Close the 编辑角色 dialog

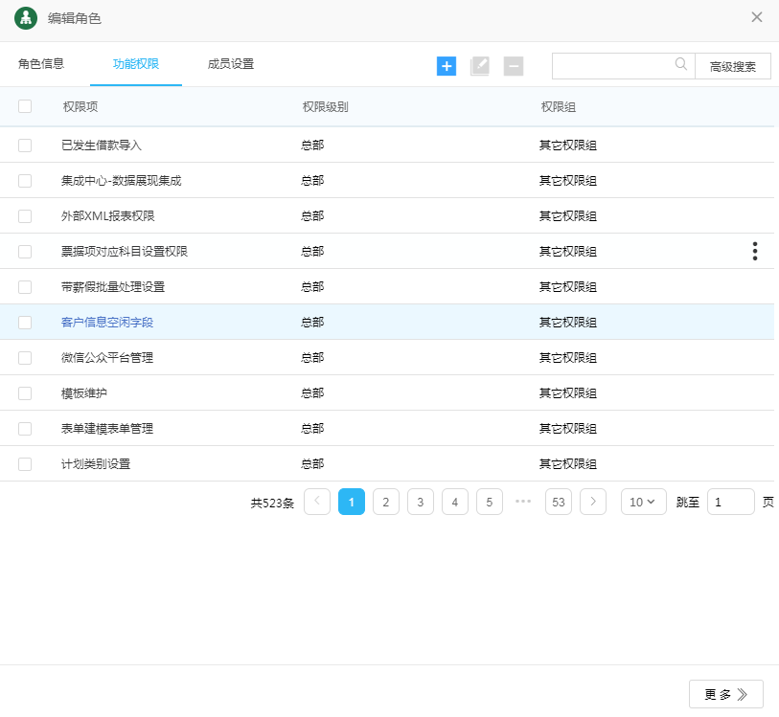pos(757,17)
